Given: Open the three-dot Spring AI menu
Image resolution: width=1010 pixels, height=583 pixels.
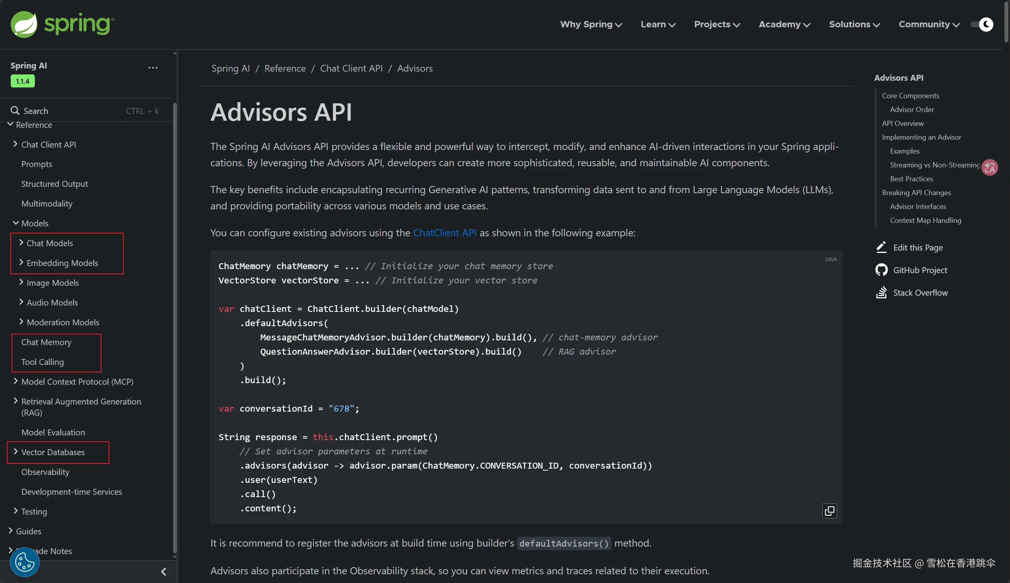Looking at the screenshot, I should point(153,68).
